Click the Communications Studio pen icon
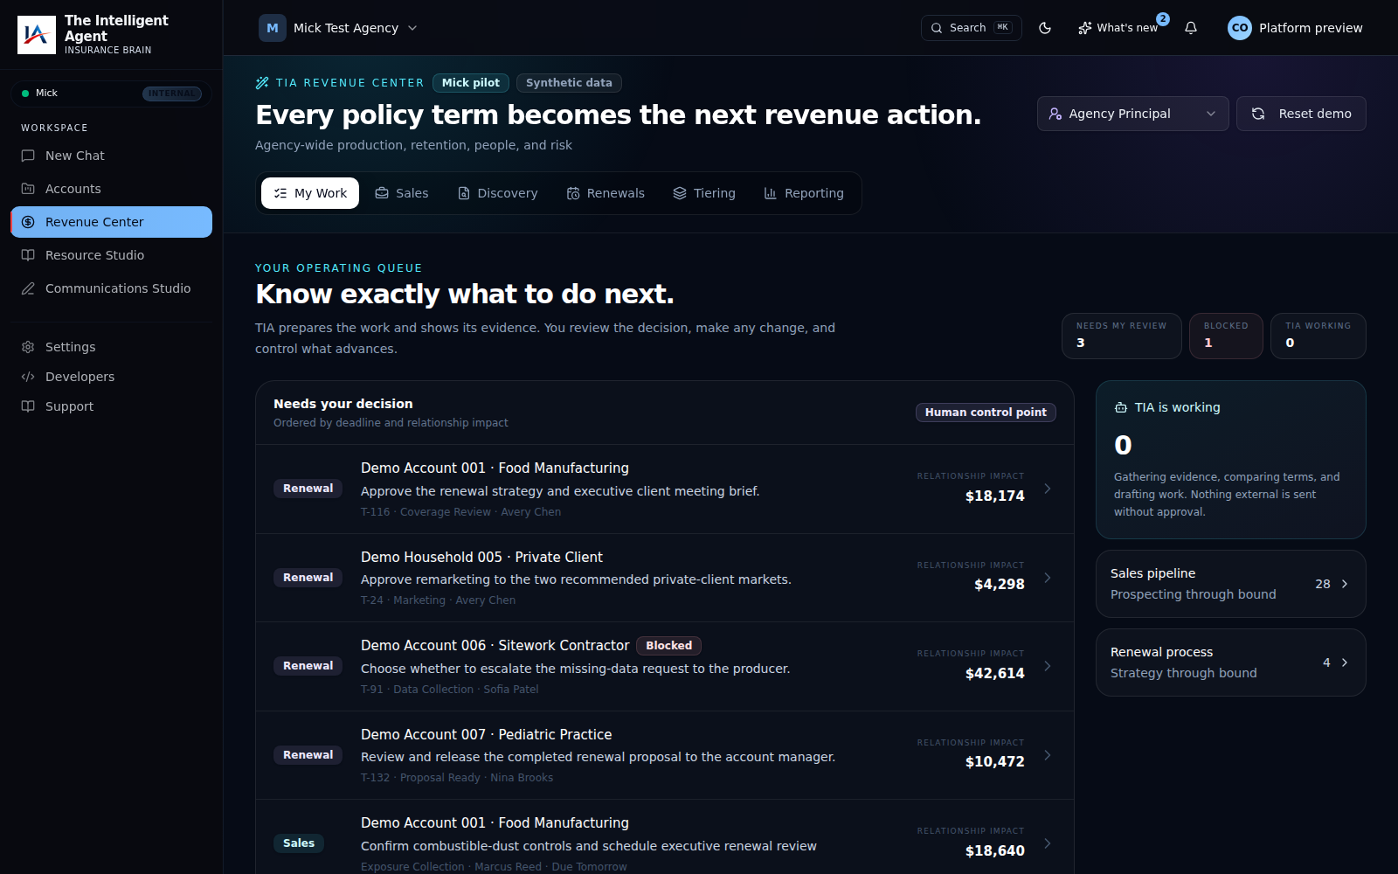This screenshot has height=874, width=1398. click(x=28, y=288)
